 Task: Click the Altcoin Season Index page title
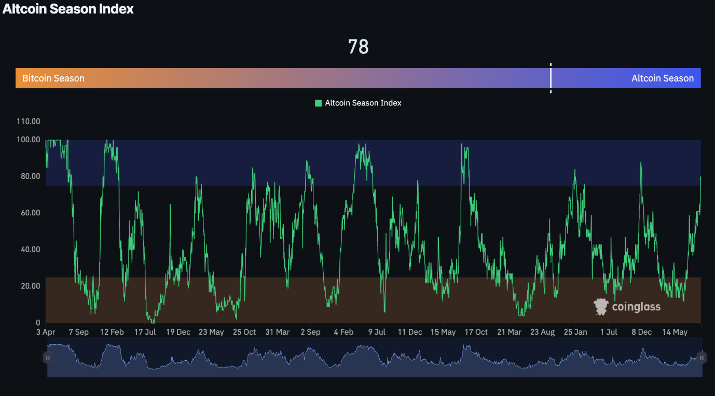68,9
